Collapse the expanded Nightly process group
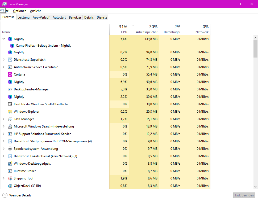Image resolution: width=258 pixels, height=202 pixels. [x=4, y=39]
